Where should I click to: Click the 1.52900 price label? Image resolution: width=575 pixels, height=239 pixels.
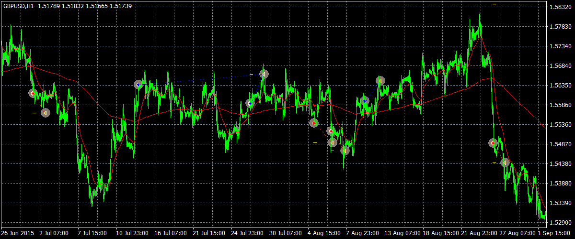[561, 222]
